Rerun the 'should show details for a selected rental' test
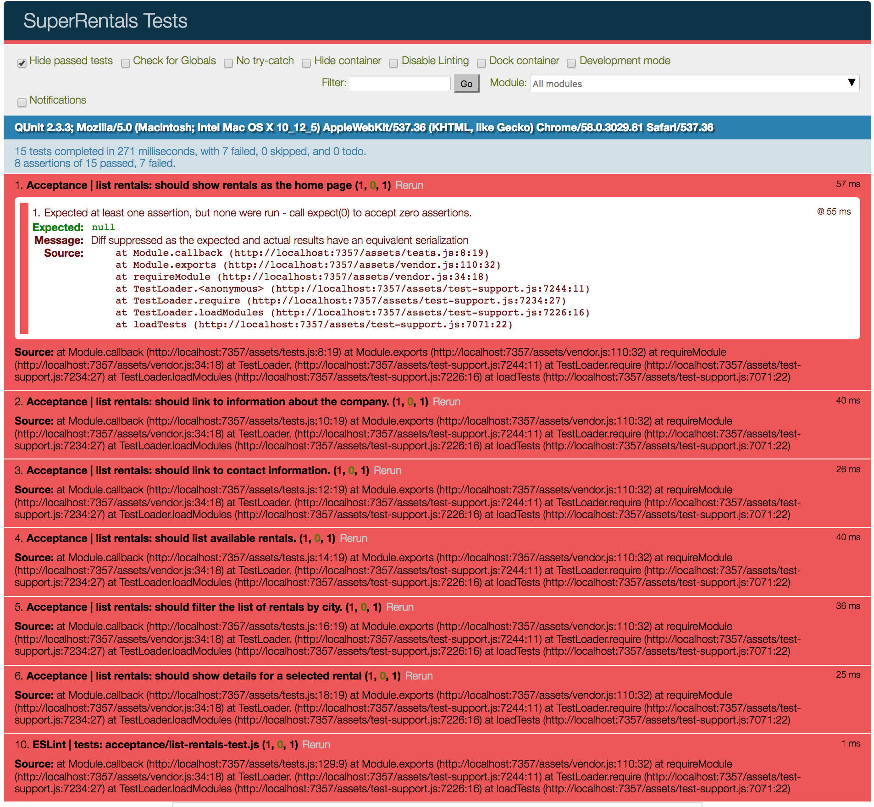The width and height of the screenshot is (874, 807). (419, 675)
